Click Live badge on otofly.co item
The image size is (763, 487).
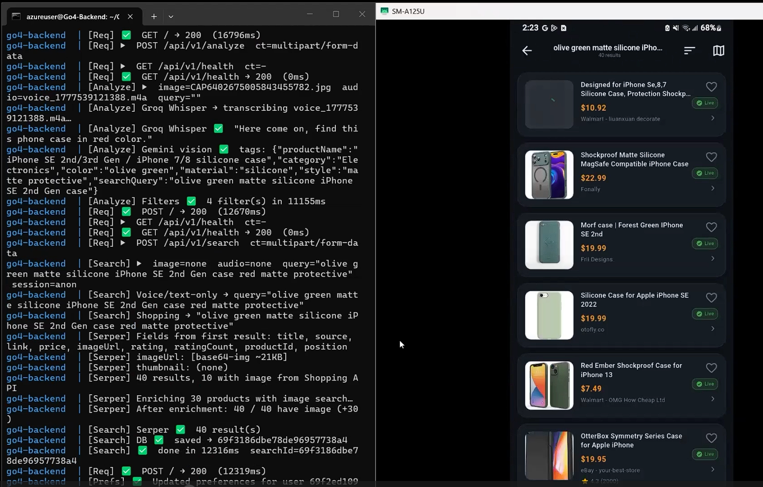[x=705, y=313]
